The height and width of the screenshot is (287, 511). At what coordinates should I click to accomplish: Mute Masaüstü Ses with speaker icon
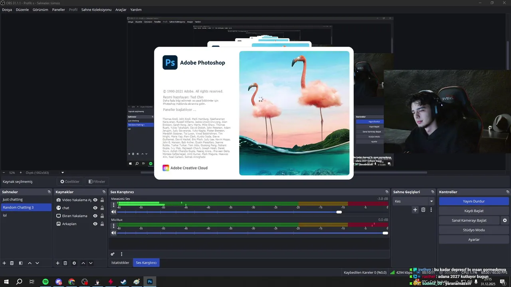click(x=113, y=212)
